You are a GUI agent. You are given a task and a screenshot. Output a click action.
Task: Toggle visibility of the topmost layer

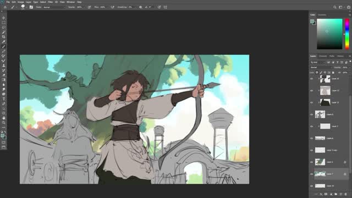tap(312, 79)
